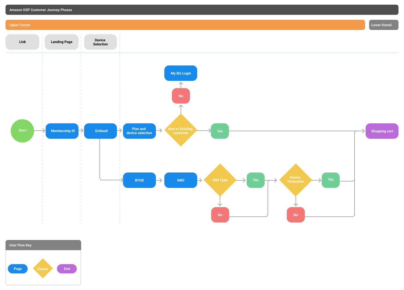Click the User Flow Key header
404x290 pixels.
pyautogui.click(x=43, y=245)
